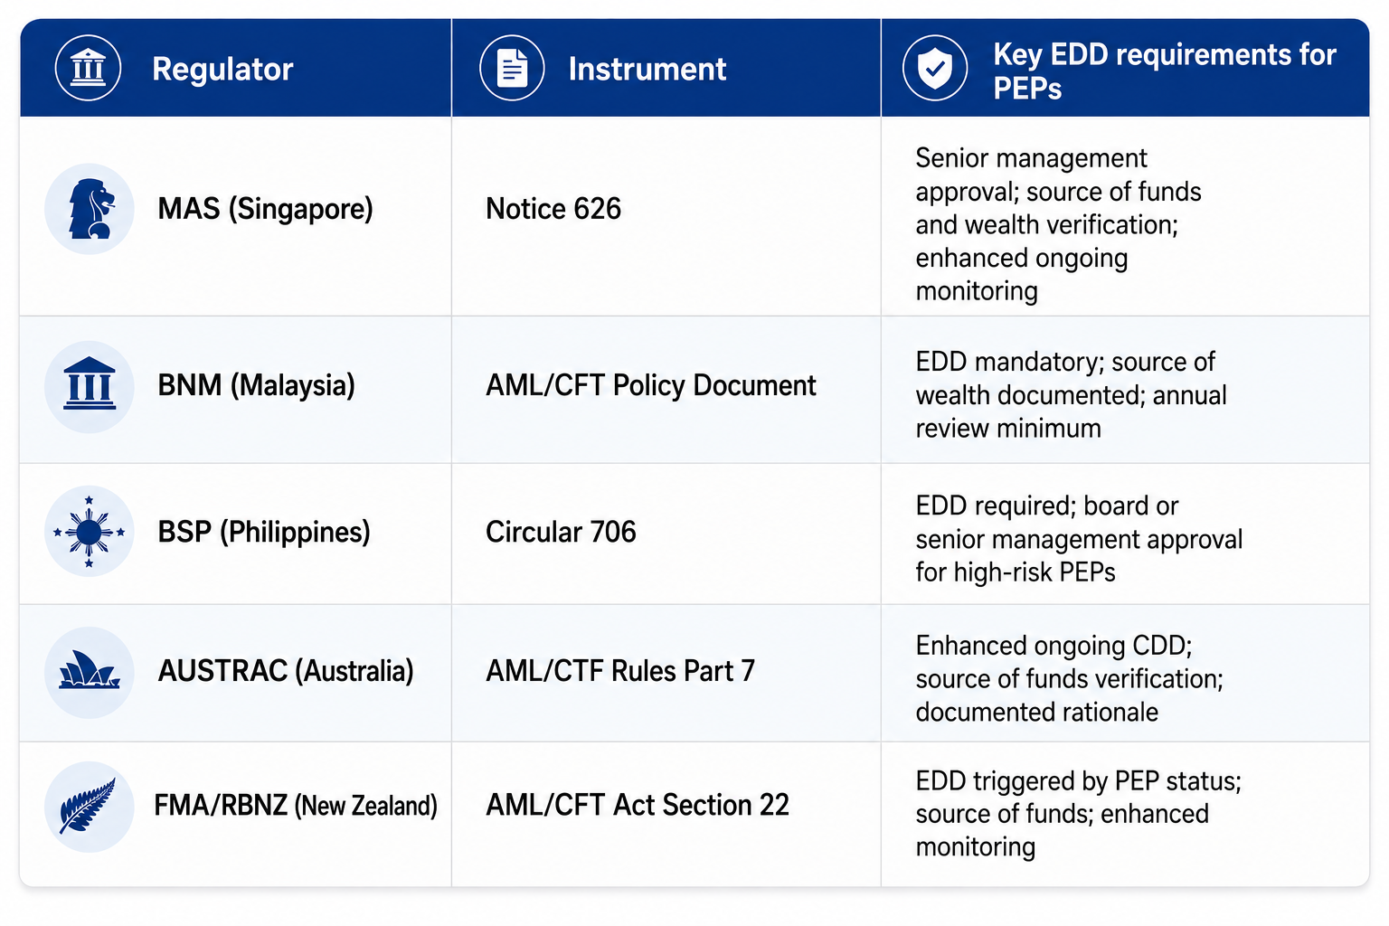The height and width of the screenshot is (926, 1389).
Task: Click the EDD mandatory annual review text
Action: click(1072, 394)
